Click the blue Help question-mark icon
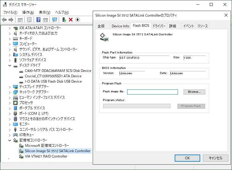232x170 pixels. pos(39,20)
